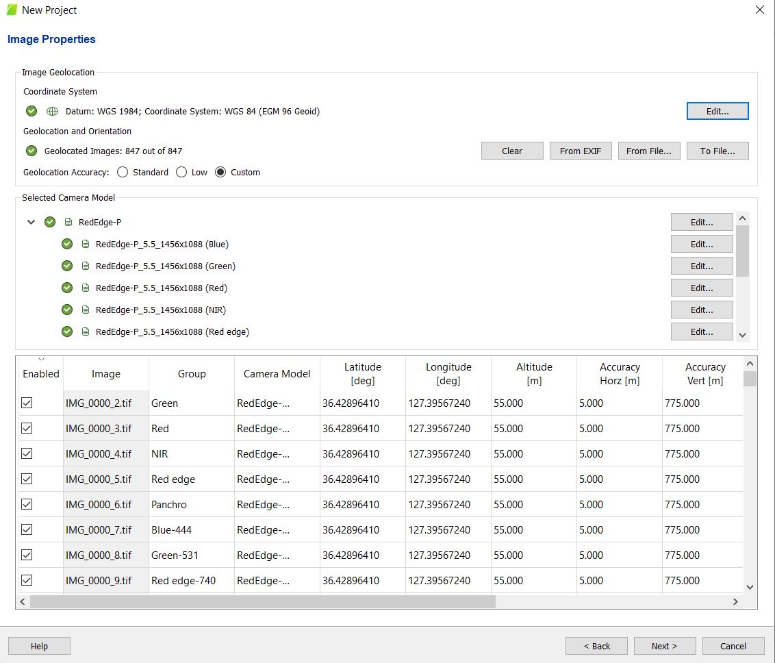Select Low geolocation accuracy

181,172
